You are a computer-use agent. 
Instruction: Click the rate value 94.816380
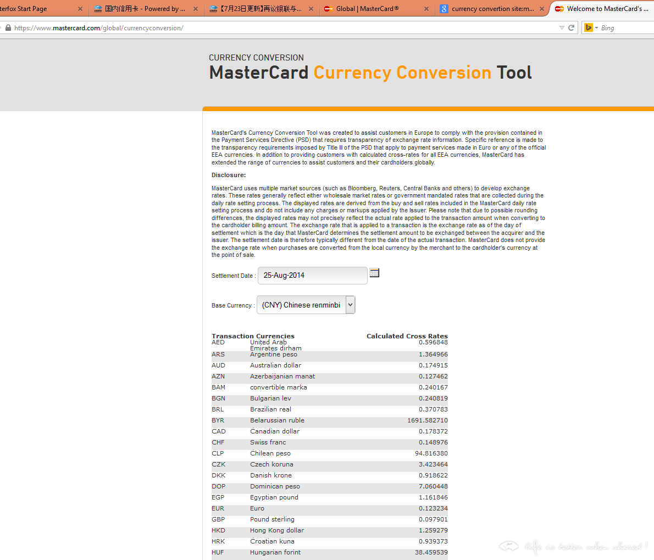[431, 453]
